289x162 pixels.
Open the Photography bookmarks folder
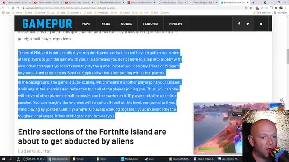102,13
